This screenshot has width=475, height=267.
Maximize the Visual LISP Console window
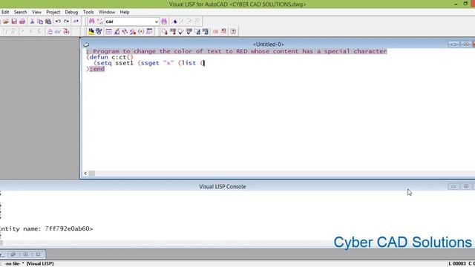[x=466, y=186]
